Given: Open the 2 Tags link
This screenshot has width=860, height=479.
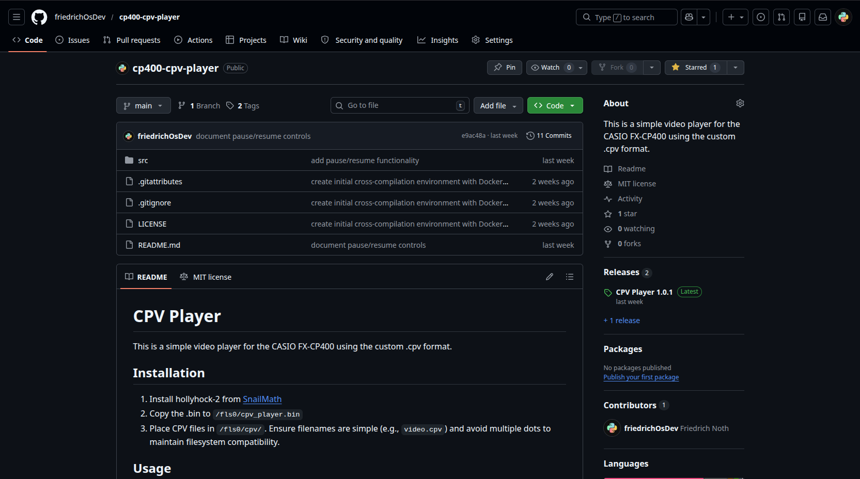Looking at the screenshot, I should (x=243, y=106).
